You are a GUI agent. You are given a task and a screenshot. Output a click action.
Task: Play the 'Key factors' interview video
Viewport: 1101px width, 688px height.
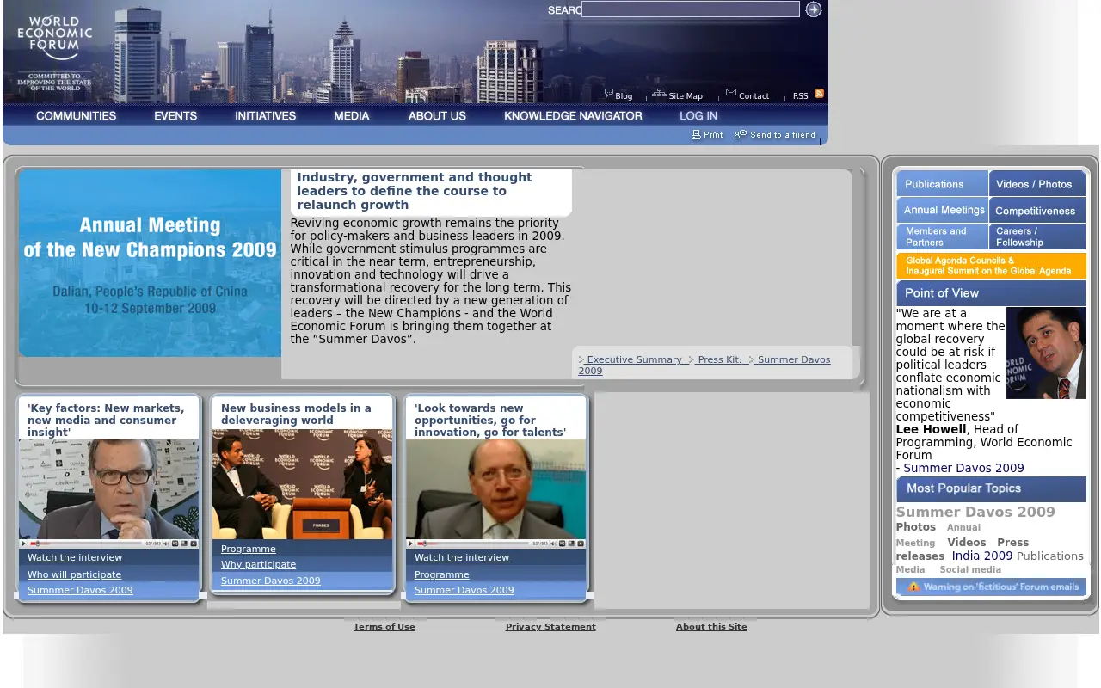24,544
